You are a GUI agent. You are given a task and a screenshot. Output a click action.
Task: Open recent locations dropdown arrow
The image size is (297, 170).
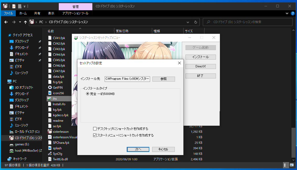(20, 22)
